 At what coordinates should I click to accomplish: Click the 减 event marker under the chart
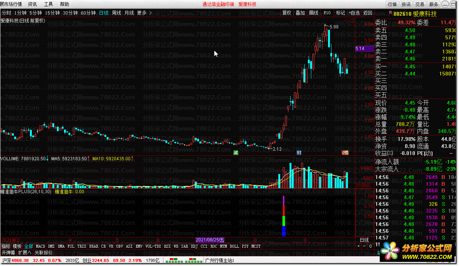(236, 152)
